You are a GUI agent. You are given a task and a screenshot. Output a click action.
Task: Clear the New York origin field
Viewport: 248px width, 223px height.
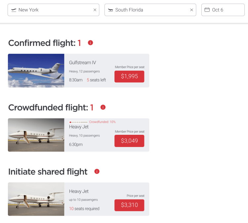[95, 10]
